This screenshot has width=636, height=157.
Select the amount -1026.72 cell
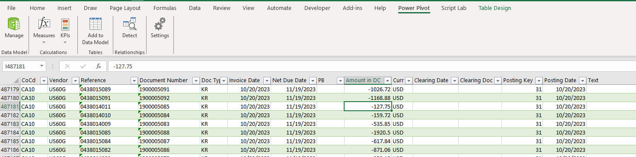click(368, 89)
